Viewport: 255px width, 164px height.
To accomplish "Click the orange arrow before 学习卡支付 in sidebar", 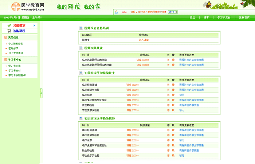I will tap(6, 71).
